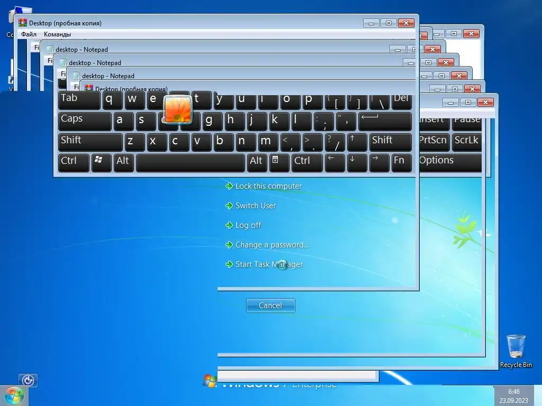Tap the w key
The width and height of the screenshot is (542, 406).
pyautogui.click(x=134, y=101)
